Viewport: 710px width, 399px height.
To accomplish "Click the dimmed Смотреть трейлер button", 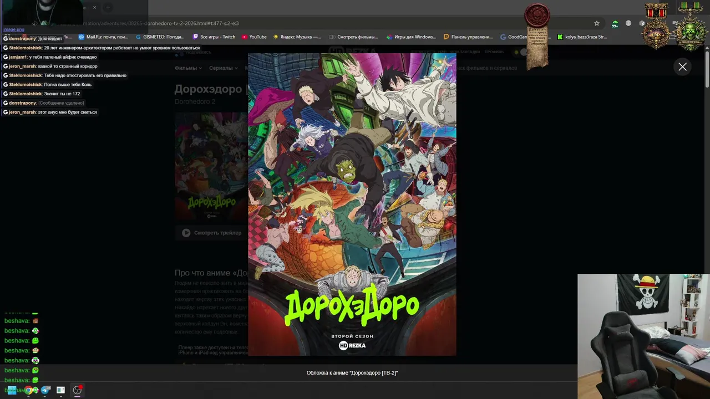I will tap(211, 233).
